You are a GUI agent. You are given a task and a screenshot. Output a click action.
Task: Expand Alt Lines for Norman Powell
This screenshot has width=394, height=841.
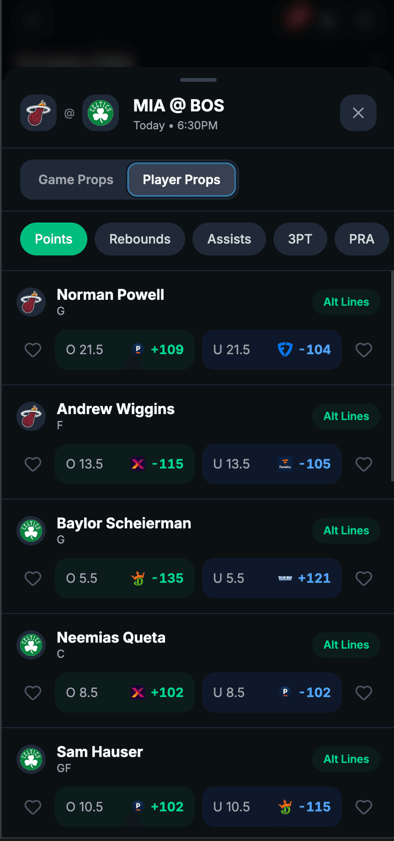point(346,302)
